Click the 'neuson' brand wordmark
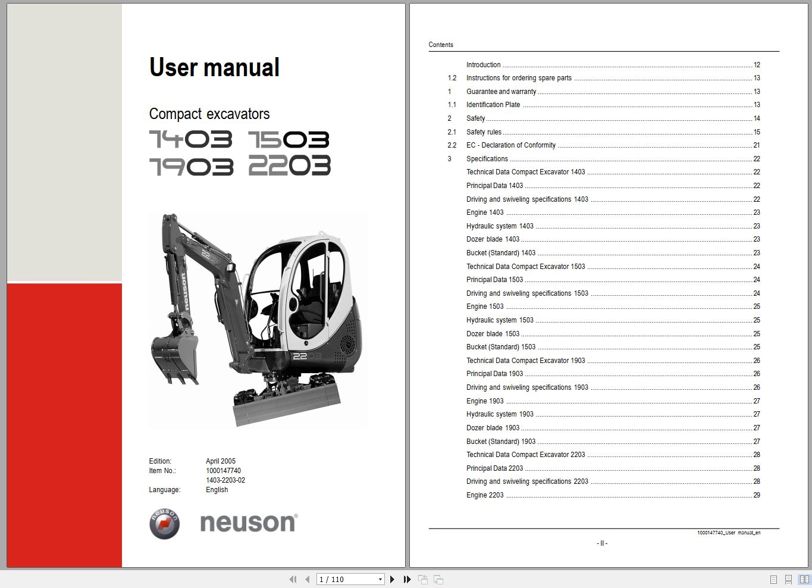This screenshot has width=812, height=588. coord(249,523)
